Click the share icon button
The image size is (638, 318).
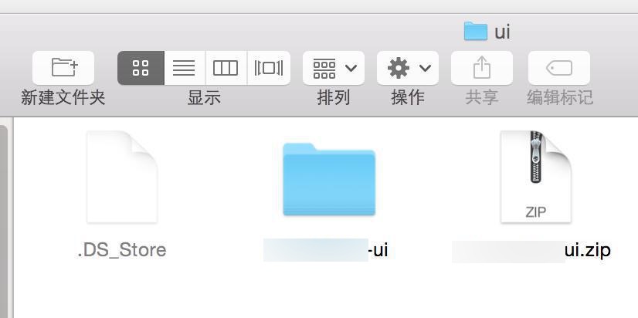[482, 68]
